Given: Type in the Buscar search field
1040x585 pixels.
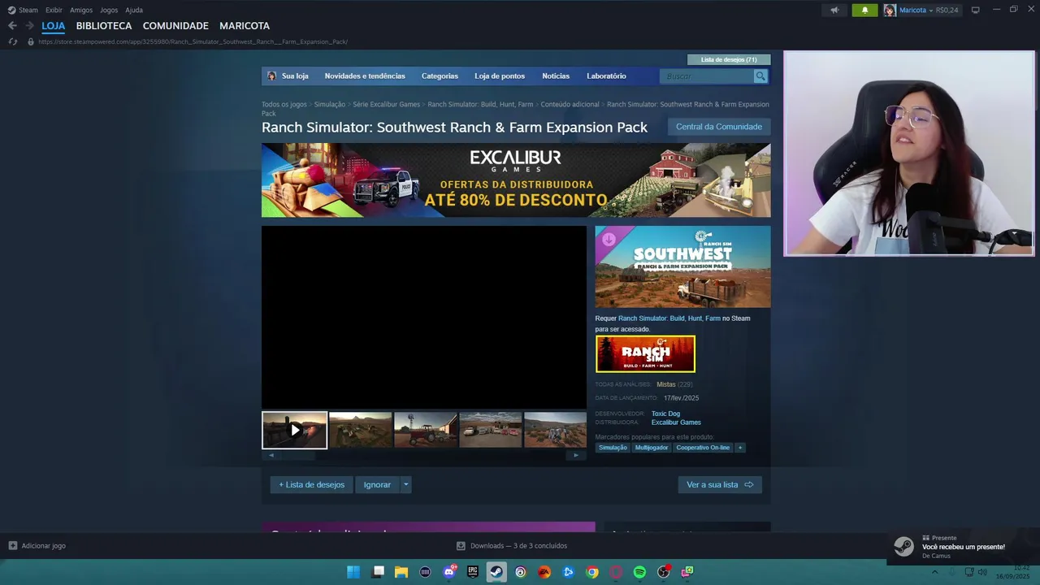Looking at the screenshot, I should click(708, 76).
